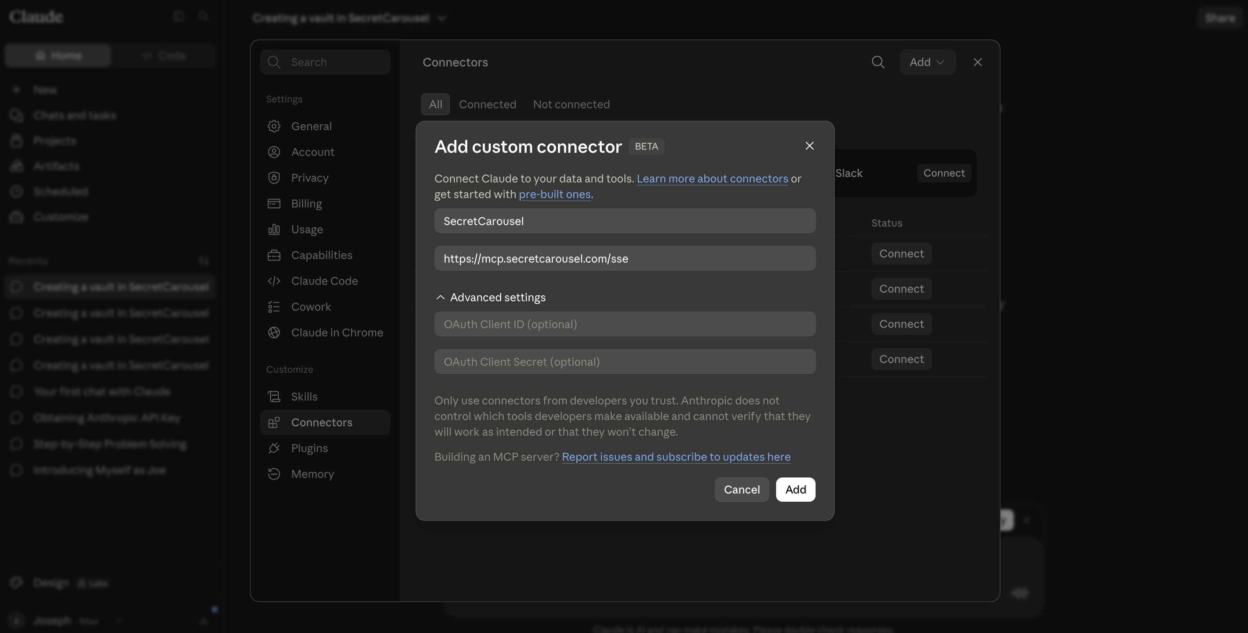1248x633 pixels.
Task: Close the Add custom connector dialog
Action: tap(809, 146)
